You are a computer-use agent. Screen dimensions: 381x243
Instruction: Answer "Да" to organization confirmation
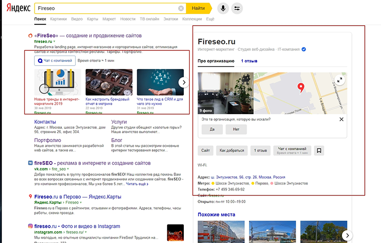[212, 129]
